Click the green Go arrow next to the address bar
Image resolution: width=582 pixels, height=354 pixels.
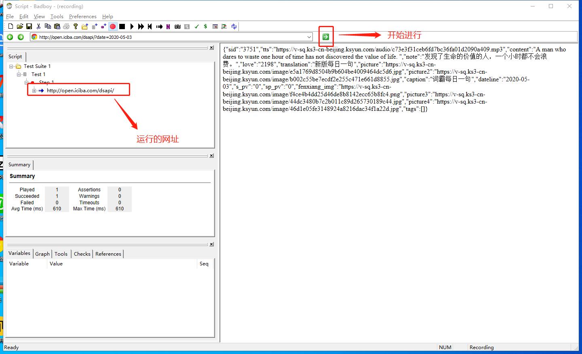[326, 37]
